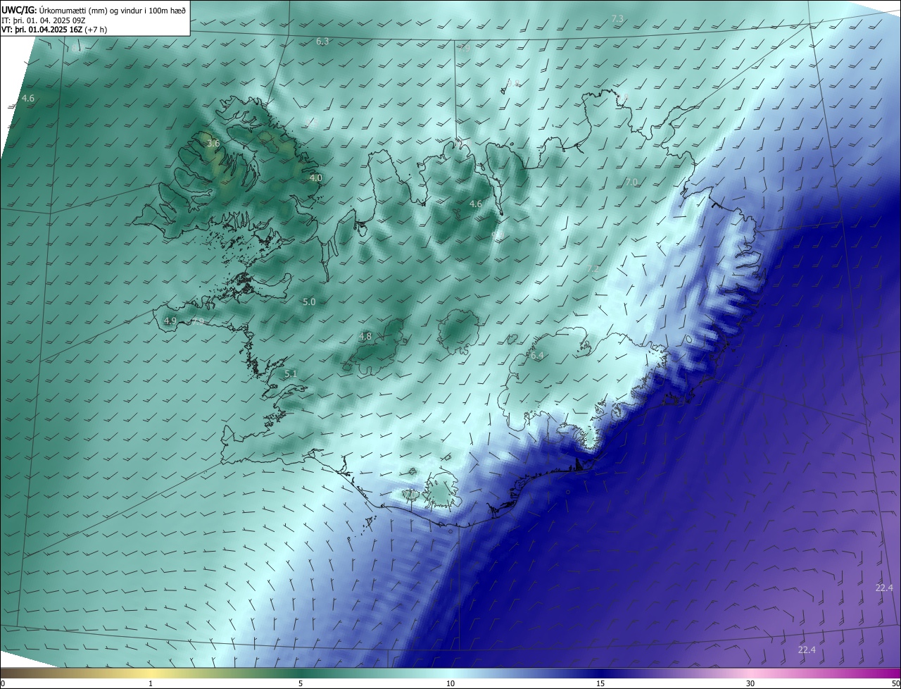Select the 'VT: þri. 01.04.2025 16Z (+7 h)' line
The image size is (901, 689).
click(54, 30)
